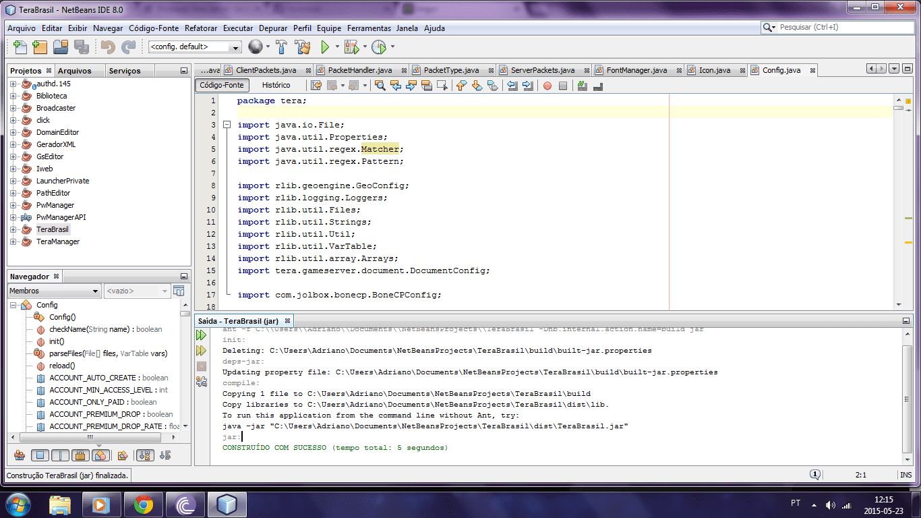
Task: Open the Arquivo menu
Action: (22, 28)
